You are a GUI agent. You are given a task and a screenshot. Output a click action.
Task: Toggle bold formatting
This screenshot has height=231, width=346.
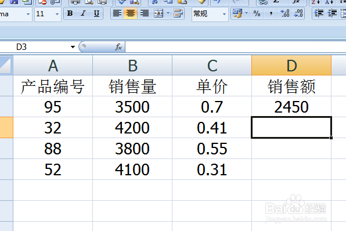[x=70, y=14]
